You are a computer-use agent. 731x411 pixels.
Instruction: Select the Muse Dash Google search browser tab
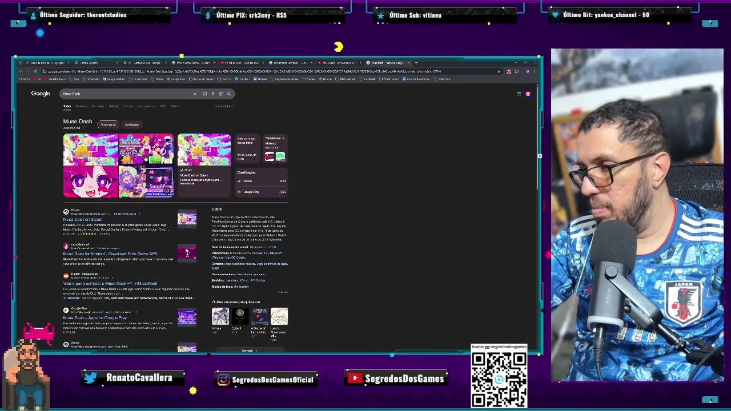tap(389, 62)
